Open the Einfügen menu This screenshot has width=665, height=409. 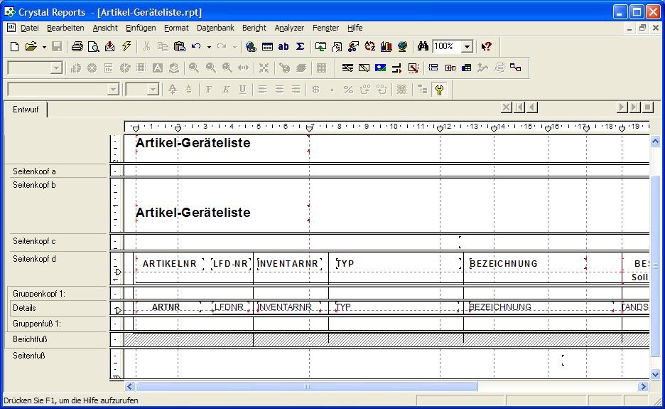click(x=141, y=28)
